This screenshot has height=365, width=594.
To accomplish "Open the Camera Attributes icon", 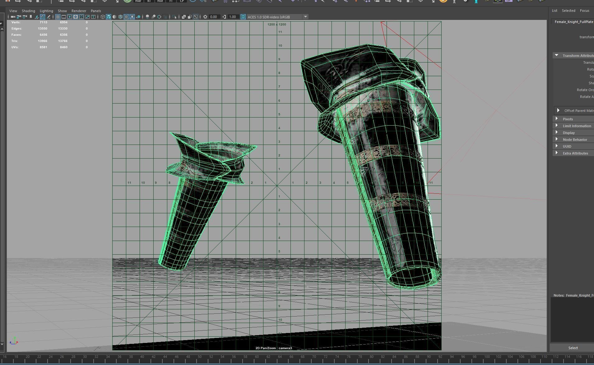I will coord(25,17).
